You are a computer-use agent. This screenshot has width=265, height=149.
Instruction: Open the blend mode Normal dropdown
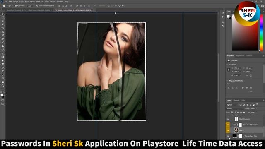coord(235,108)
